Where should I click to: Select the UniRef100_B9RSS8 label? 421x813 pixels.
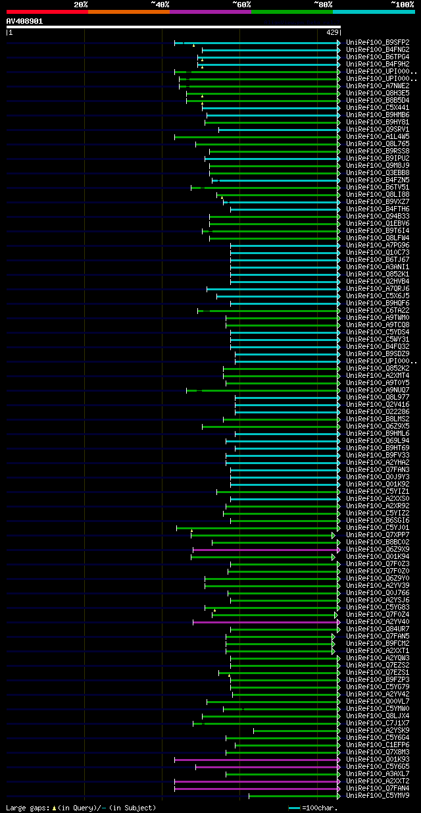tap(378, 151)
